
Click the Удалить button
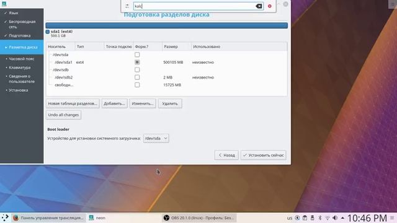coord(170,103)
